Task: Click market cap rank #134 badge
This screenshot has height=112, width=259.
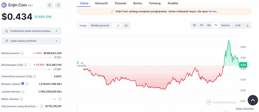Action: tap(58, 57)
